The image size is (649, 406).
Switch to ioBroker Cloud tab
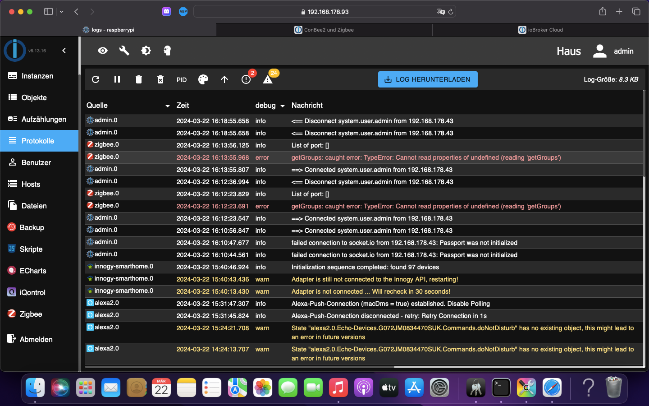coord(540,30)
